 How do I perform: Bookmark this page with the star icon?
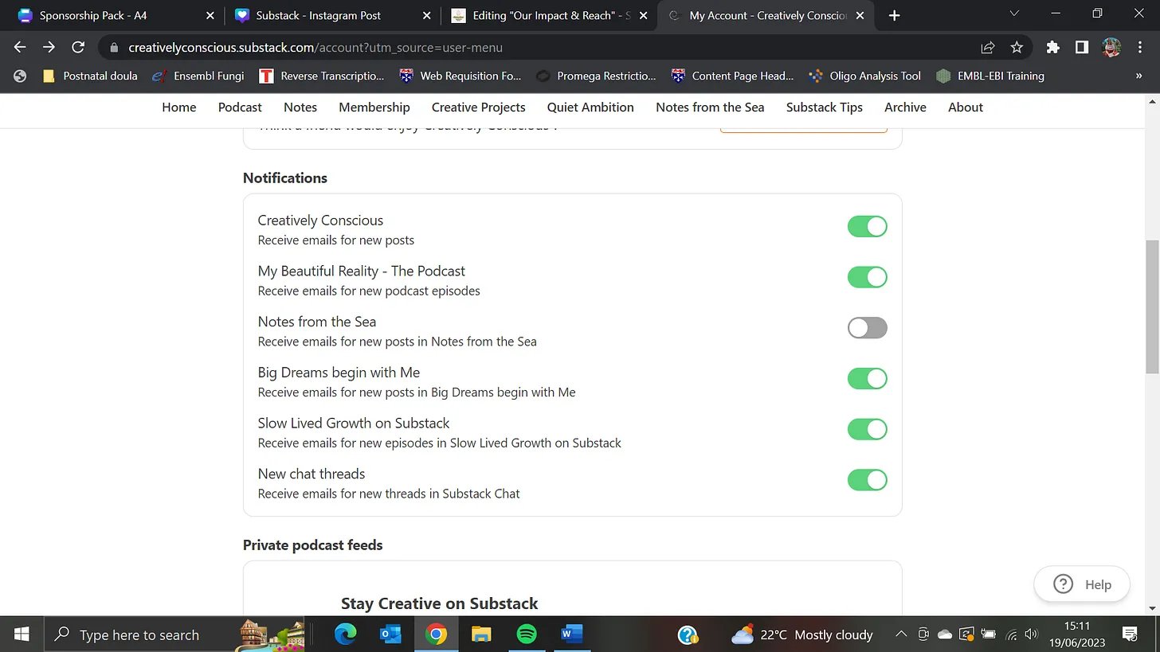(x=1017, y=48)
